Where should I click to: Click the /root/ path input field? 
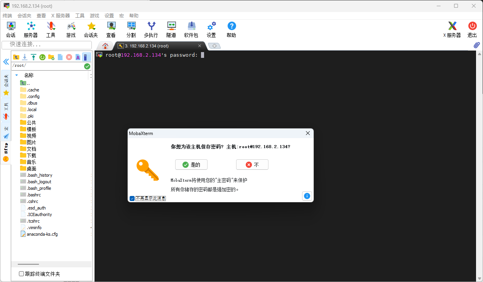48,66
